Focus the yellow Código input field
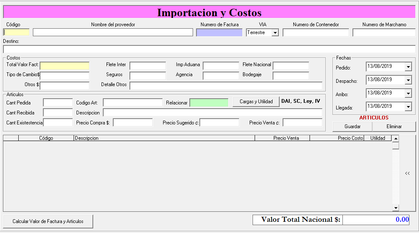 tap(17, 32)
